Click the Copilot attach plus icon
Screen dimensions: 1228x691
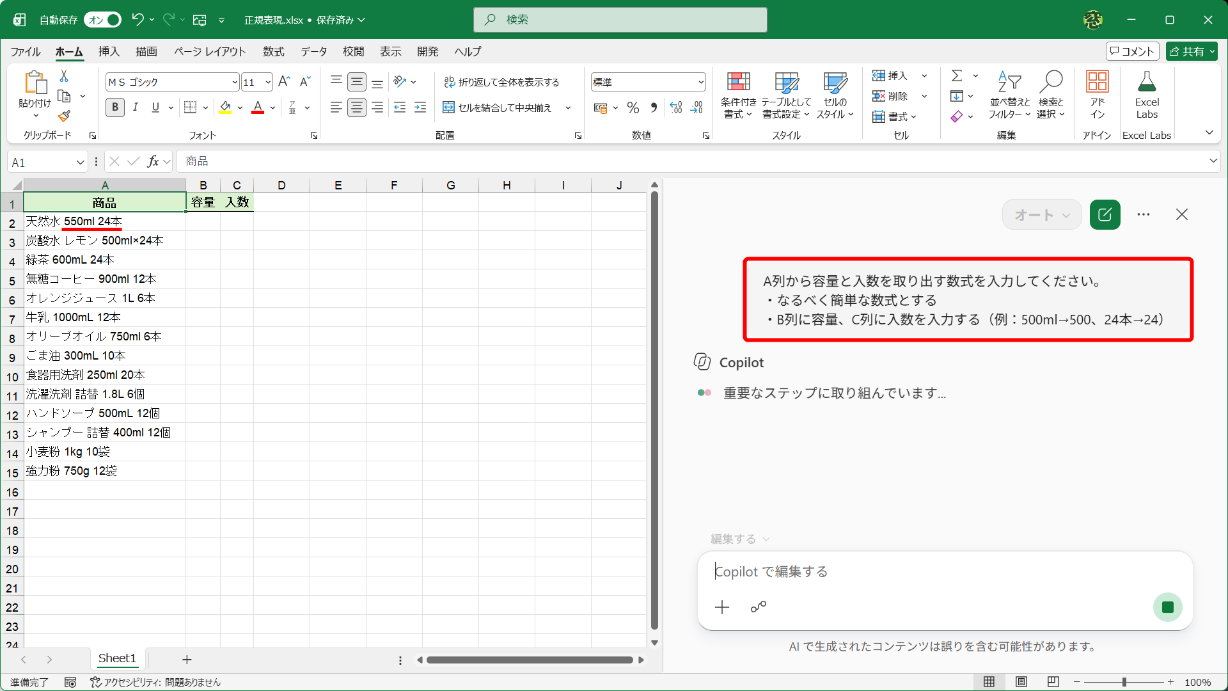(722, 607)
